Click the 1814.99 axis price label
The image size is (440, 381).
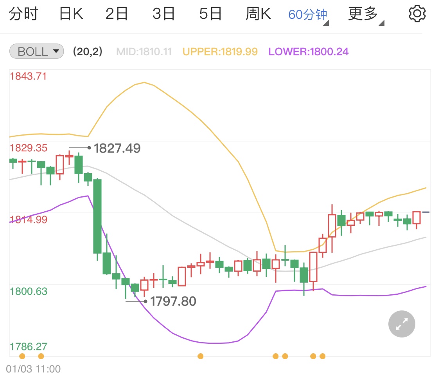(x=28, y=220)
